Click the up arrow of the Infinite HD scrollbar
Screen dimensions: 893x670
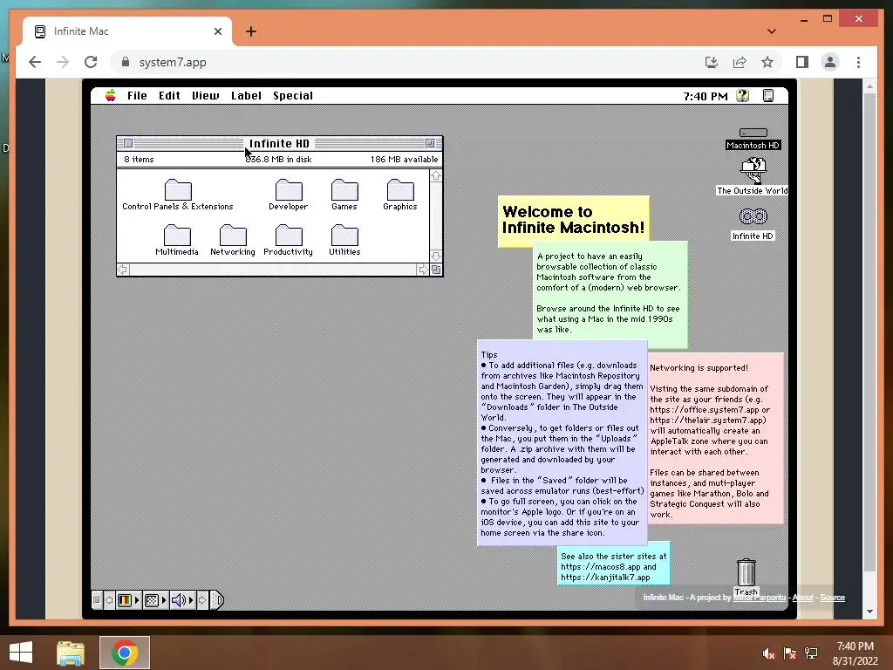(x=436, y=175)
